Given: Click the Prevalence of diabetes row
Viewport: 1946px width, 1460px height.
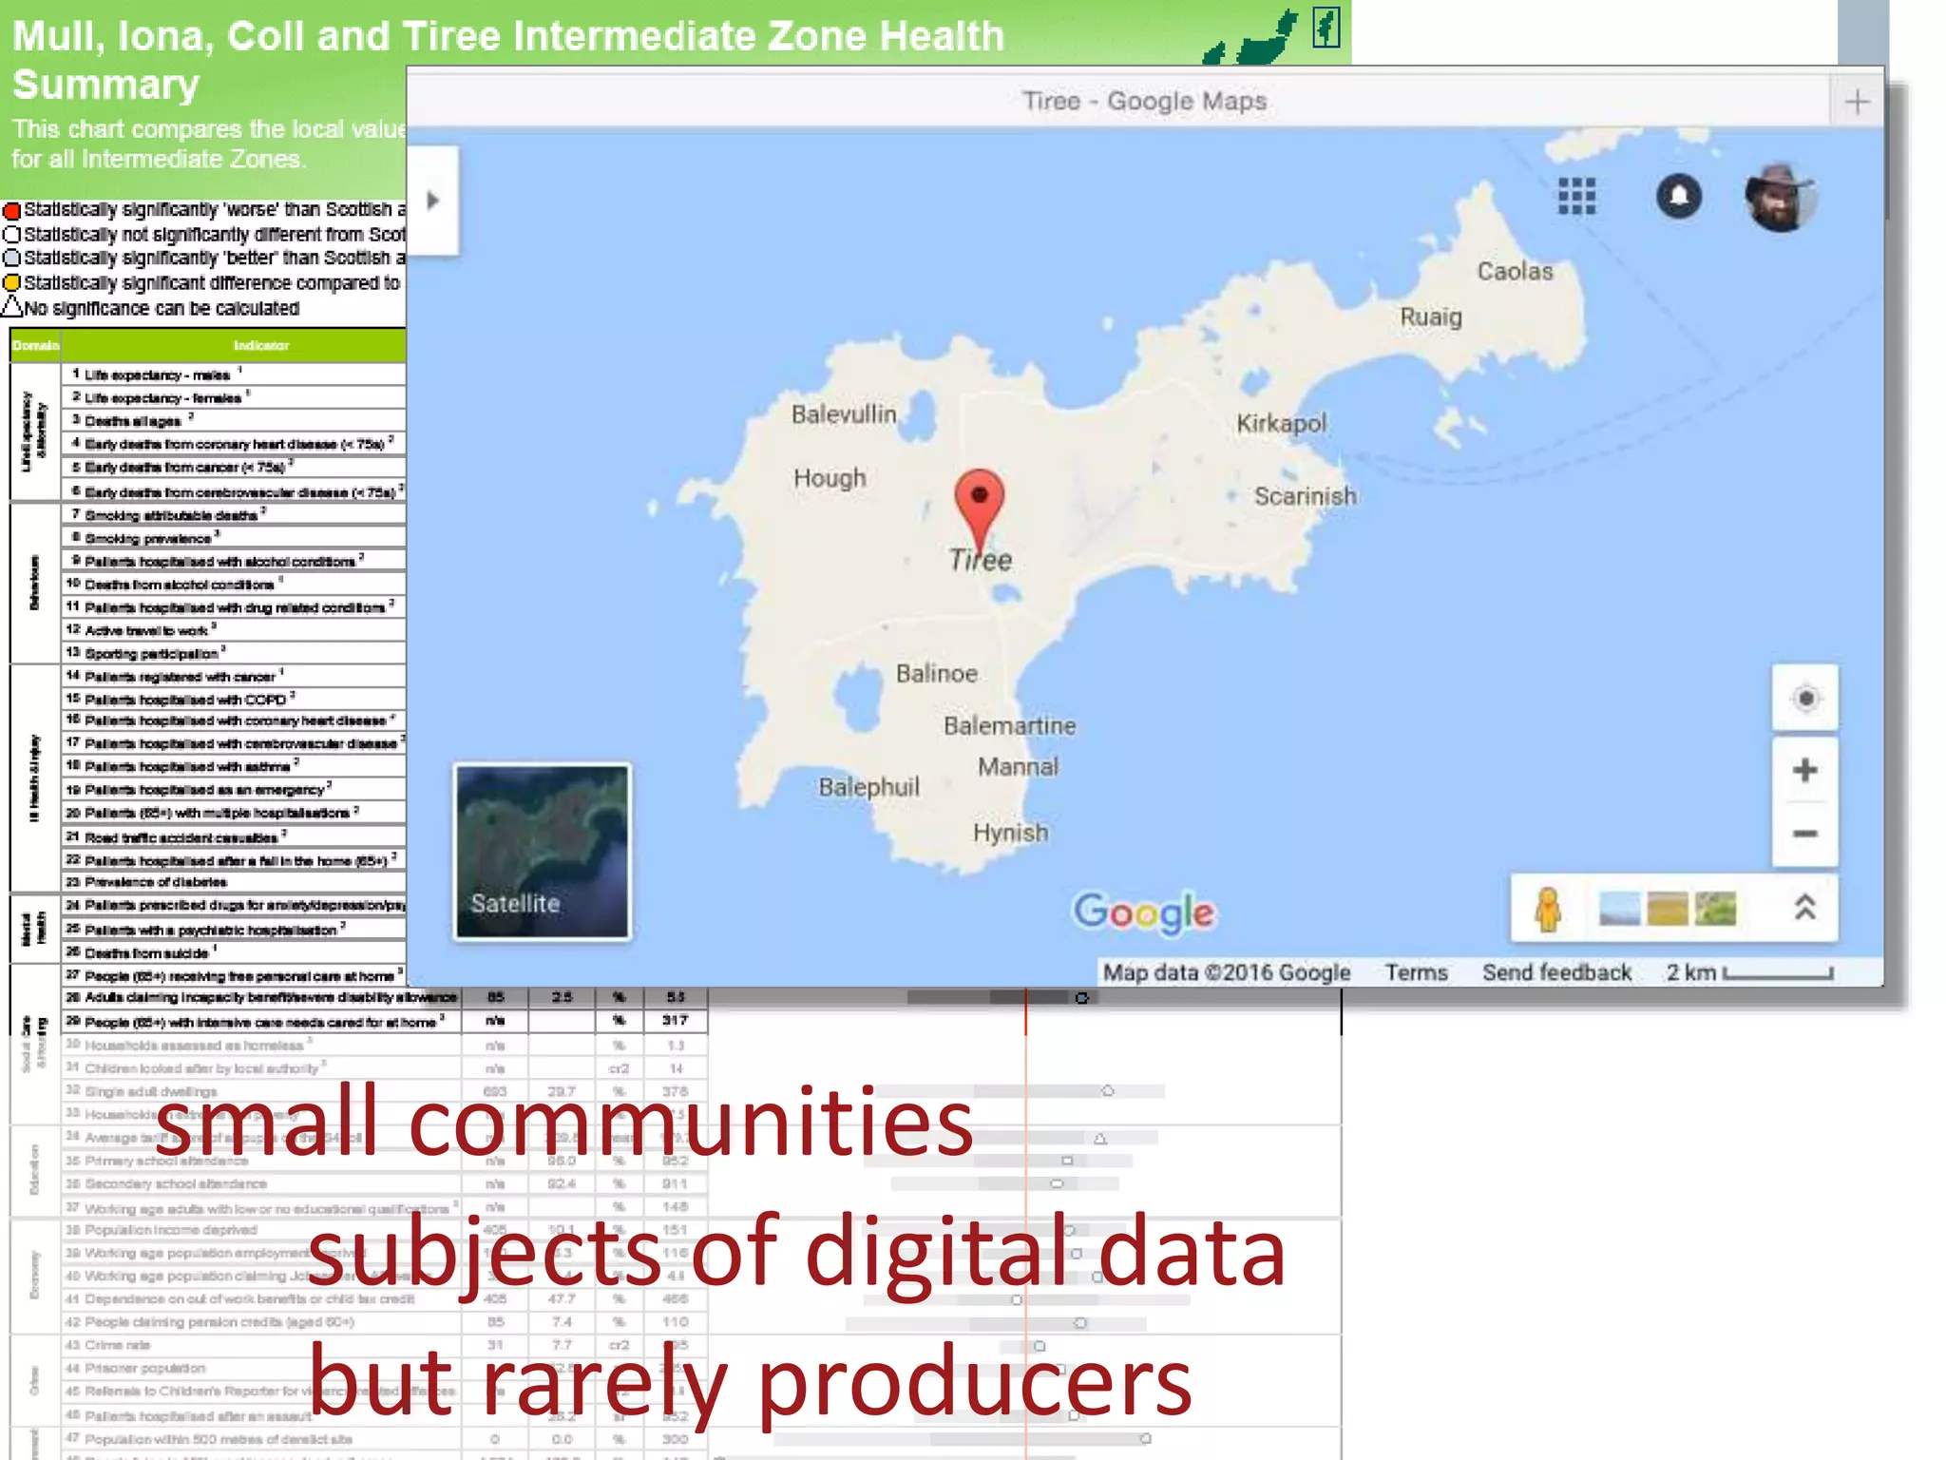Looking at the screenshot, I should (x=235, y=882).
